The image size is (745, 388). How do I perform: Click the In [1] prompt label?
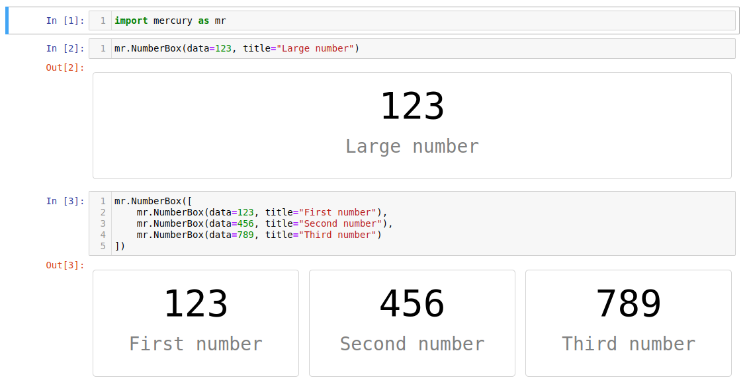(64, 20)
